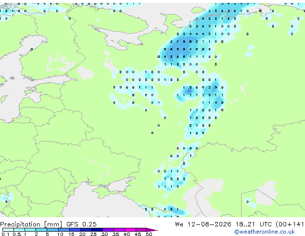Select the 10–15 mm legend color swatch
The width and height of the screenshot is (305, 236).
click(64, 230)
